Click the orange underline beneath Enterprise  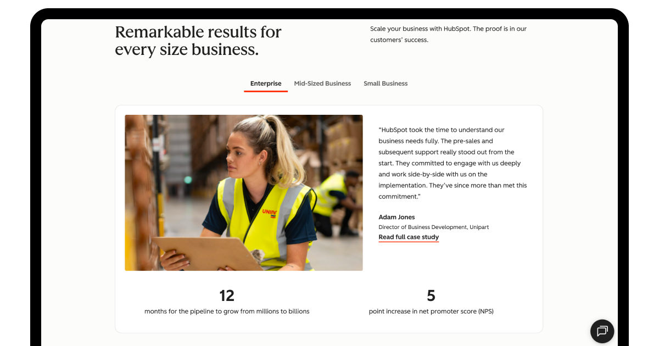click(266, 92)
